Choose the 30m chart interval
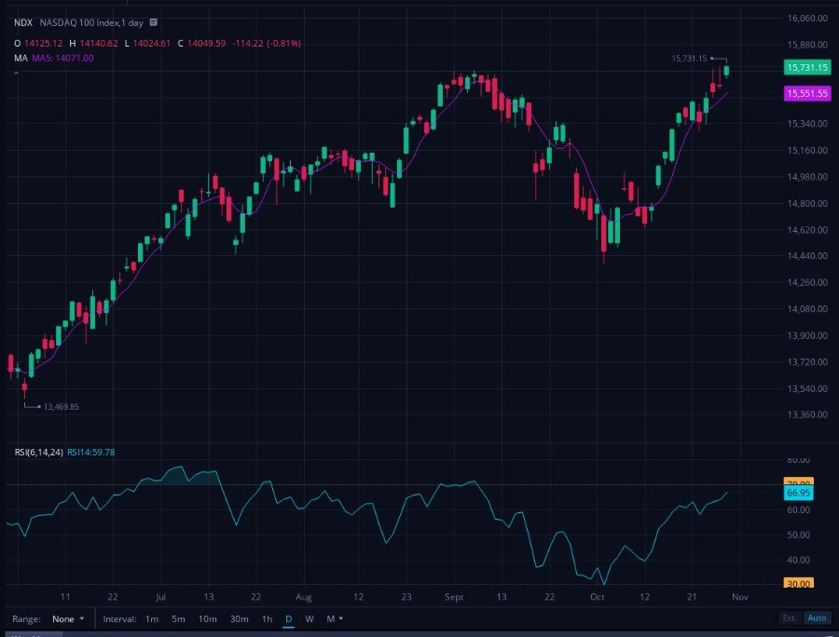The width and height of the screenshot is (839, 637). pyautogui.click(x=240, y=618)
